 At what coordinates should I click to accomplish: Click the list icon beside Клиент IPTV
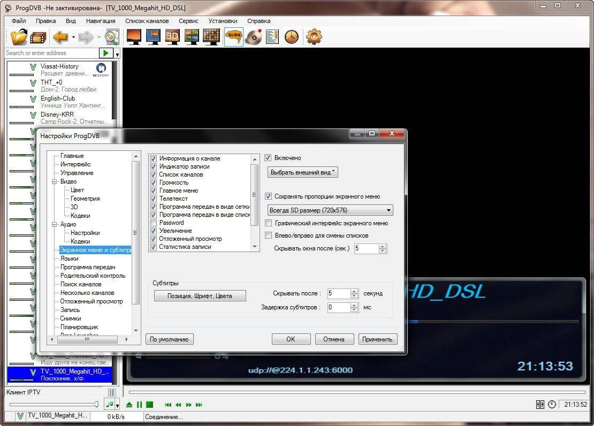point(112,392)
